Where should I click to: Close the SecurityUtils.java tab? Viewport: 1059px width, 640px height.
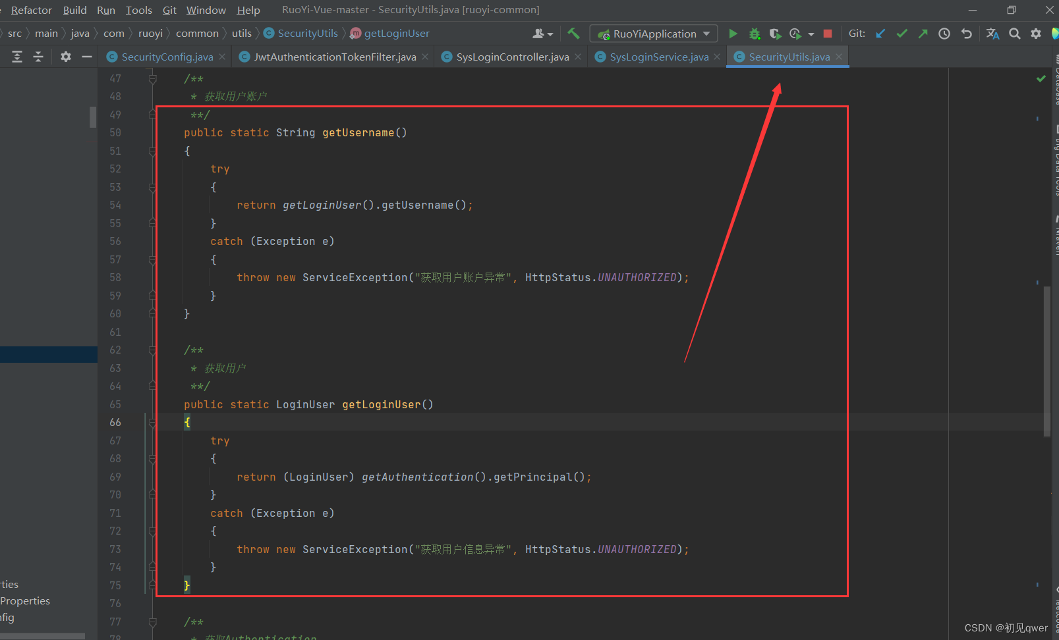839,57
